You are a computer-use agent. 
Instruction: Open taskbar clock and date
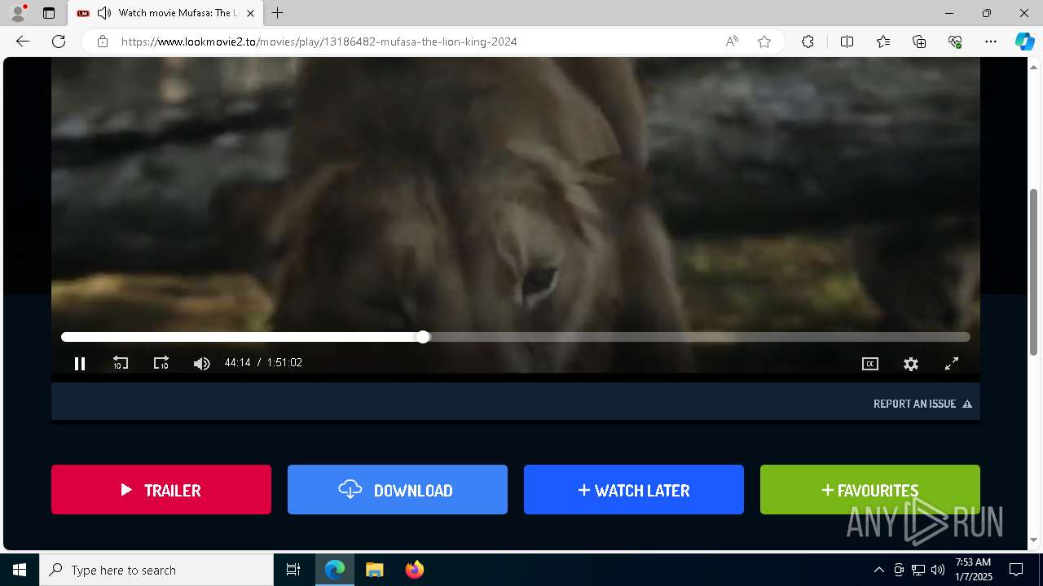(973, 570)
